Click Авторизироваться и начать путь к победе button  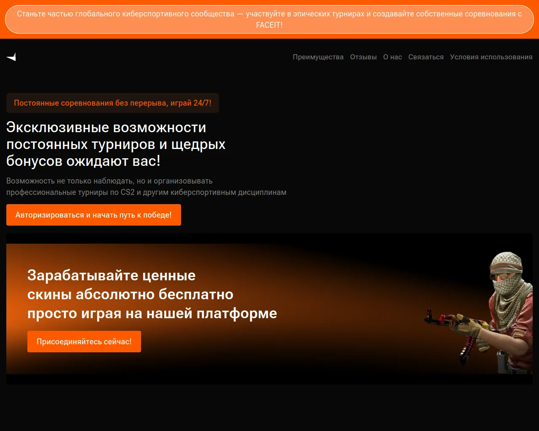93,215
